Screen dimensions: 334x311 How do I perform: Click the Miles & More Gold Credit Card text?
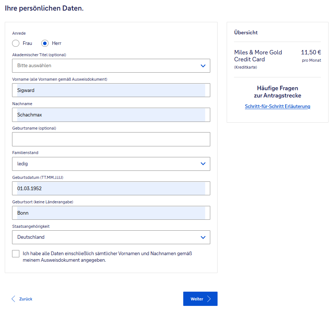coord(258,56)
